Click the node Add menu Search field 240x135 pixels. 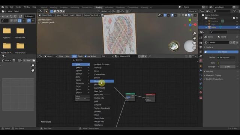(x=81, y=60)
